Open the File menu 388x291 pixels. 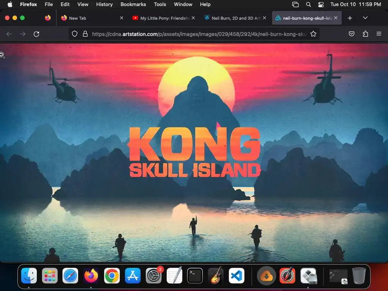click(x=49, y=4)
